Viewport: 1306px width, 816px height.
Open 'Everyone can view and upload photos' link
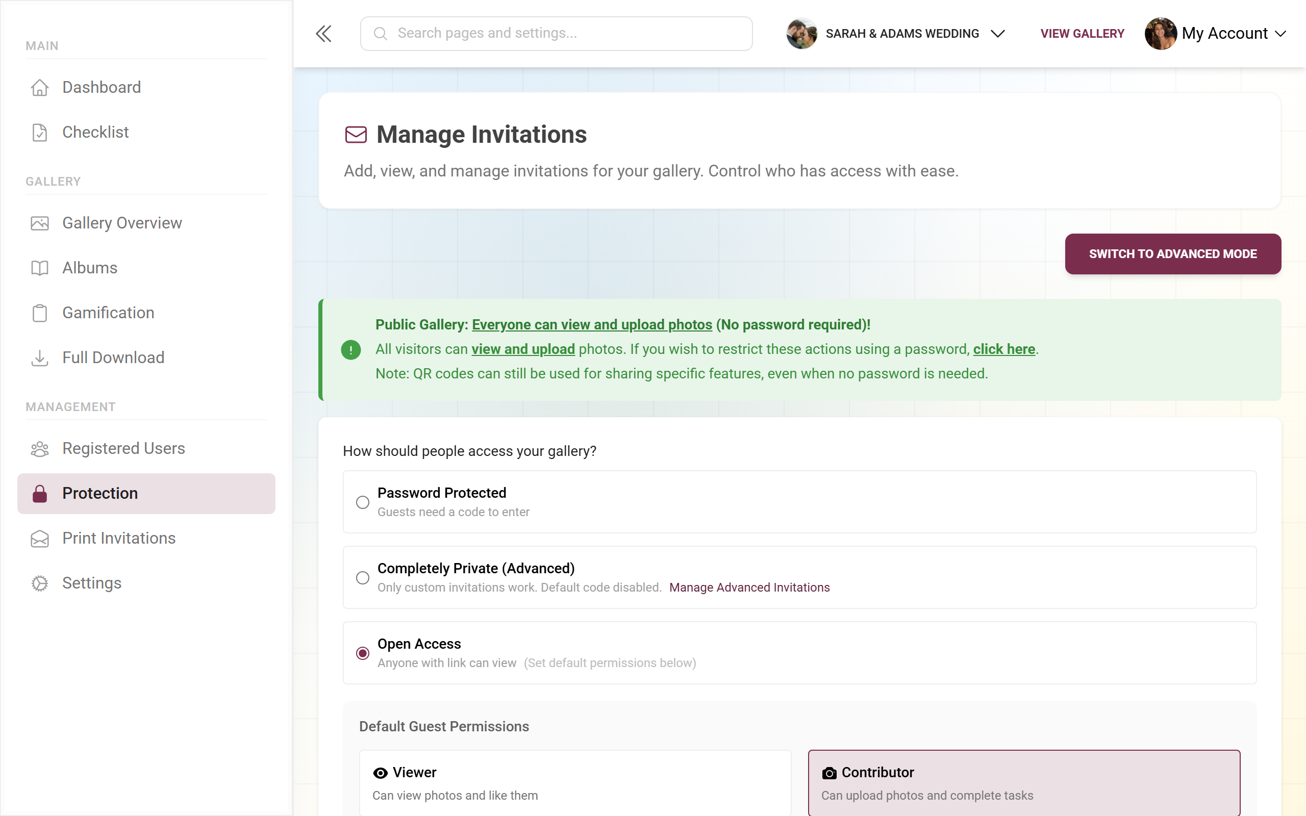(x=592, y=325)
